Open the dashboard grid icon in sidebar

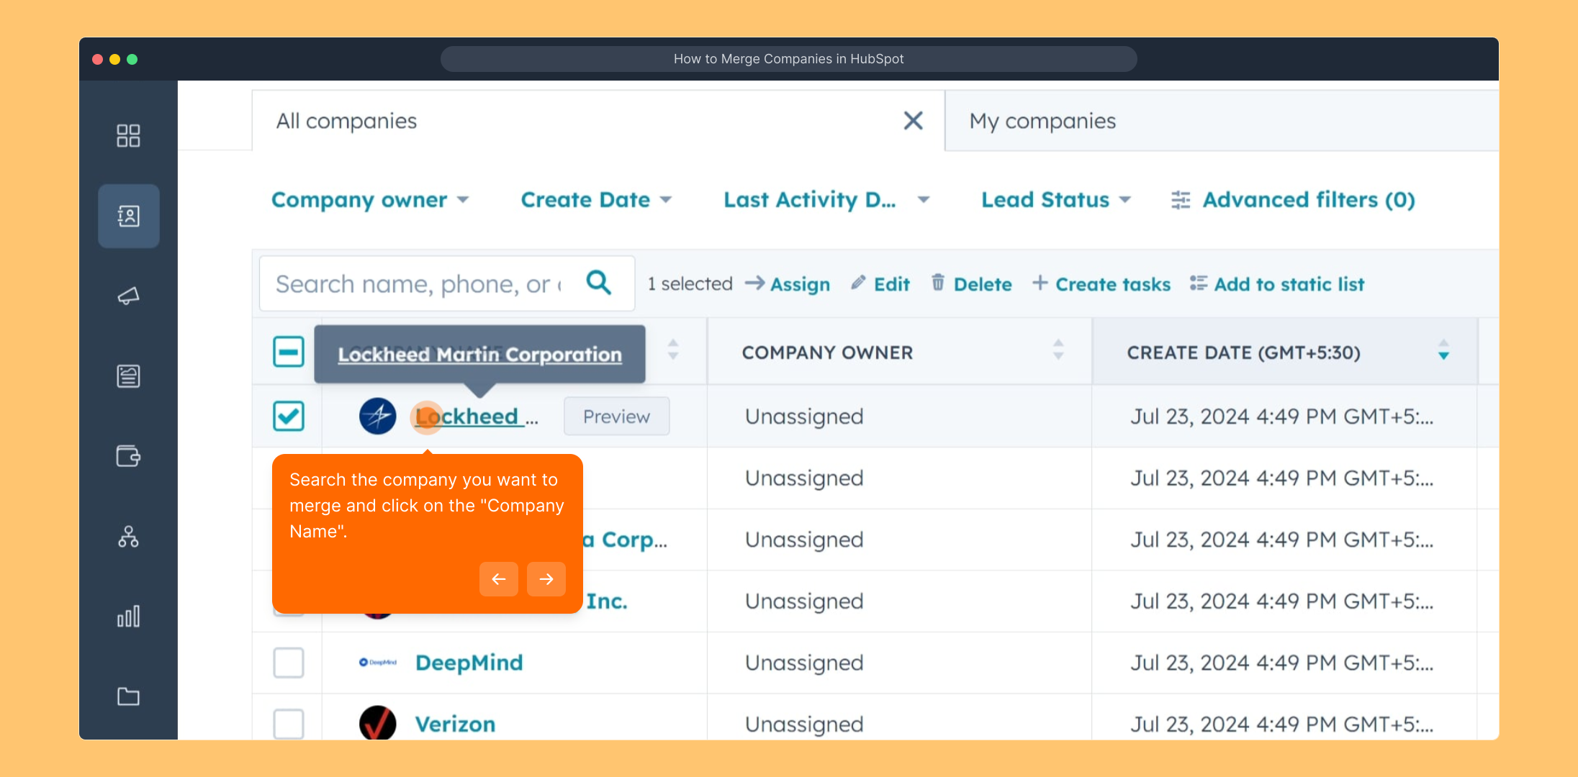pos(128,135)
